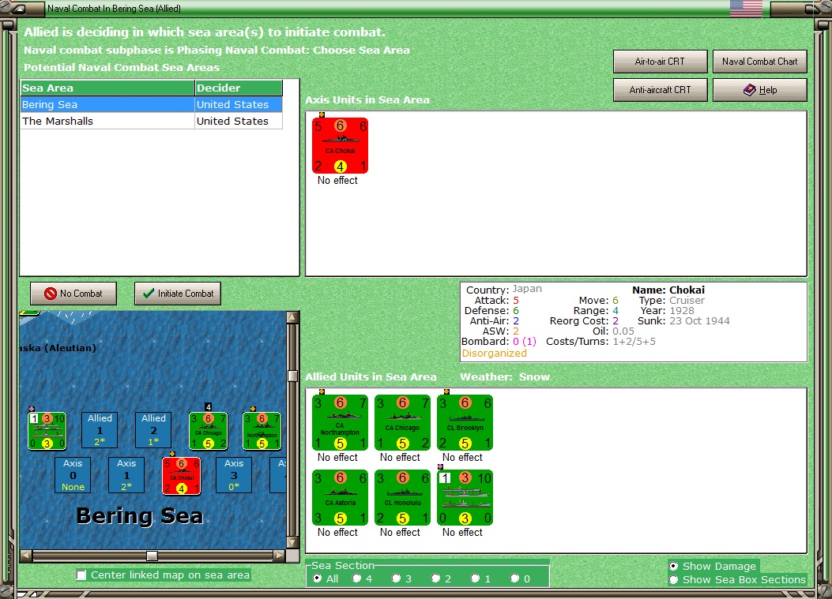Click the map horizontal scrollbar left arrow
The width and height of the screenshot is (832, 599).
[x=26, y=556]
